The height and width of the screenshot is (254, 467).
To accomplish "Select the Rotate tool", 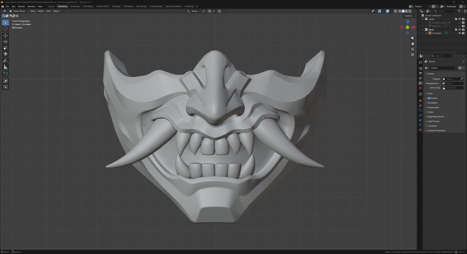I will [5, 42].
